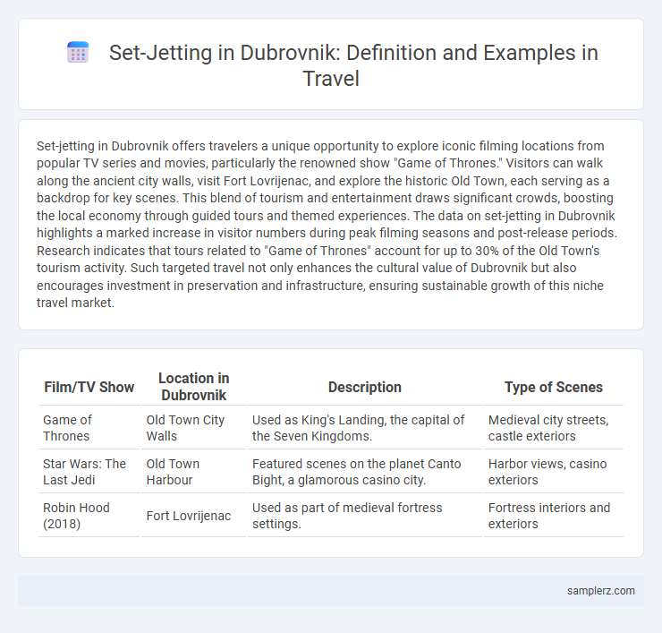
Task: Click the article title Set-Jetting in Dubrovnik
Action: coord(353,65)
